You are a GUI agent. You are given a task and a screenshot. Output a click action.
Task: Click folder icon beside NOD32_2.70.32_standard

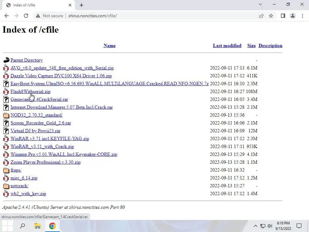click(6, 115)
